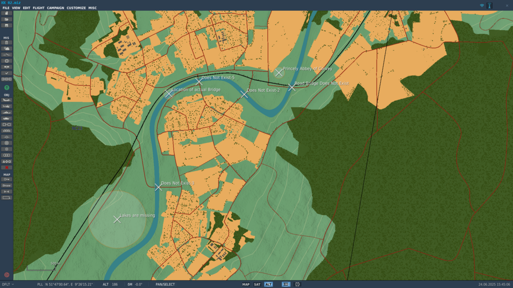This screenshot has width=513, height=288.
Task: Select the 'Does Not Exist-5' map marker
Action: [199, 81]
